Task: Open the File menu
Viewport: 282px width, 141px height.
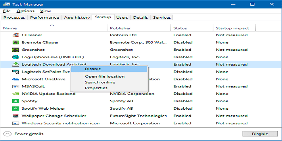Action: click(x=7, y=11)
